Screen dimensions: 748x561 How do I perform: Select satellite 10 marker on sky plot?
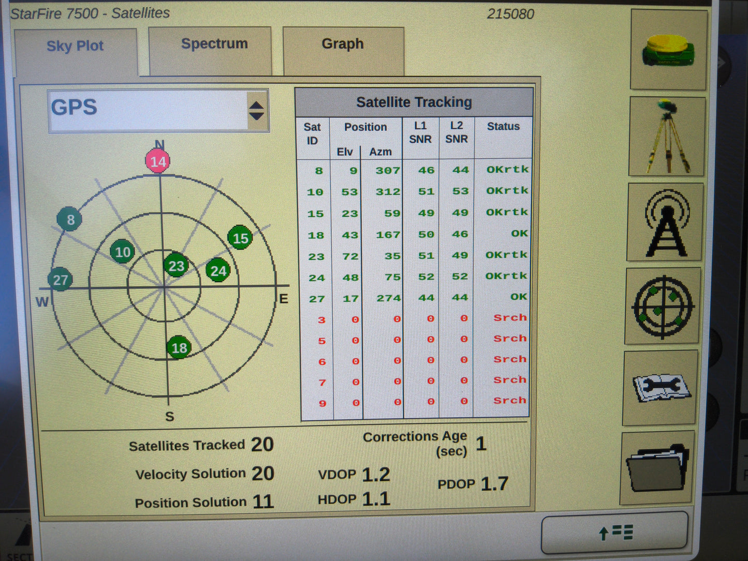122,252
